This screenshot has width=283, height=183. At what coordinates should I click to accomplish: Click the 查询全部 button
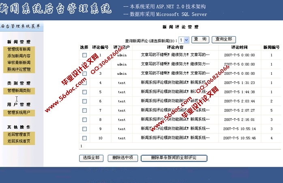click(224, 39)
